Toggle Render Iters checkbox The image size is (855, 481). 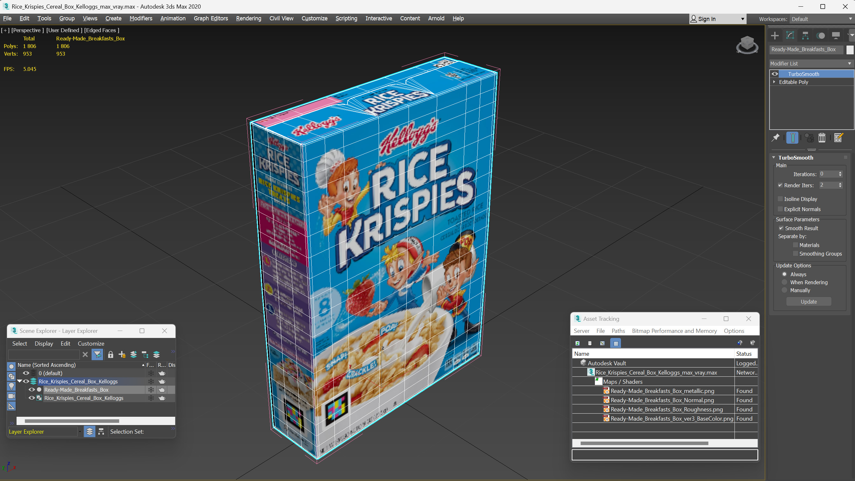coord(780,185)
